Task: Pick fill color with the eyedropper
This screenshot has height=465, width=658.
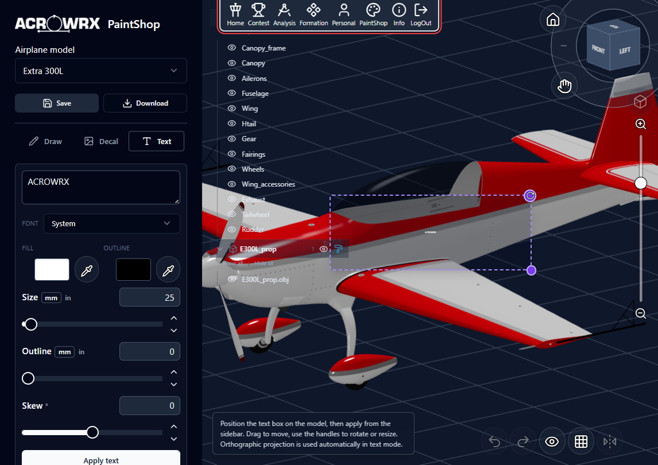Action: click(x=87, y=270)
